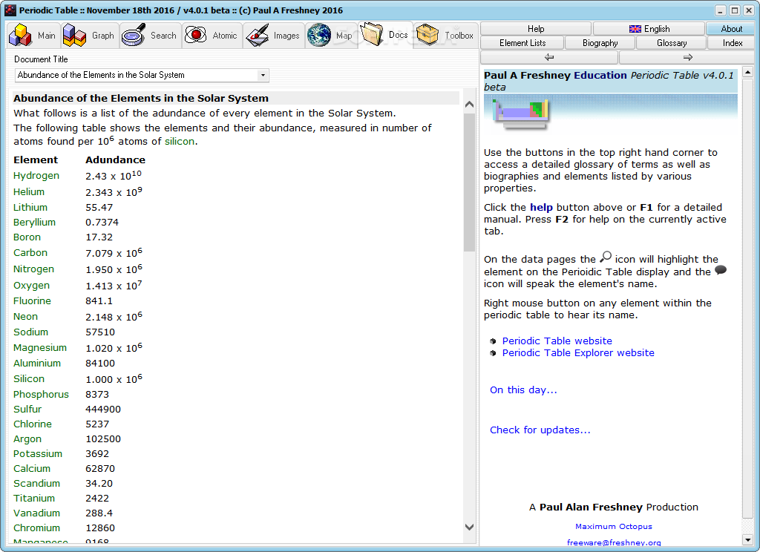This screenshot has width=760, height=552.
Task: Click the Atomic atom icon
Action: tap(196, 35)
